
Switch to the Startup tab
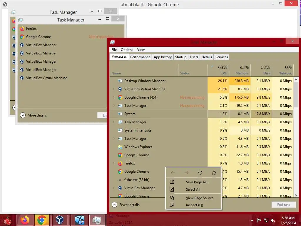[181, 57]
